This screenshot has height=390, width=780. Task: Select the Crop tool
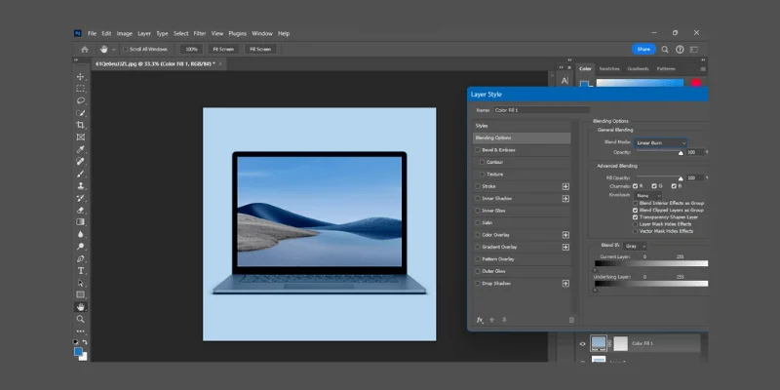(x=81, y=125)
